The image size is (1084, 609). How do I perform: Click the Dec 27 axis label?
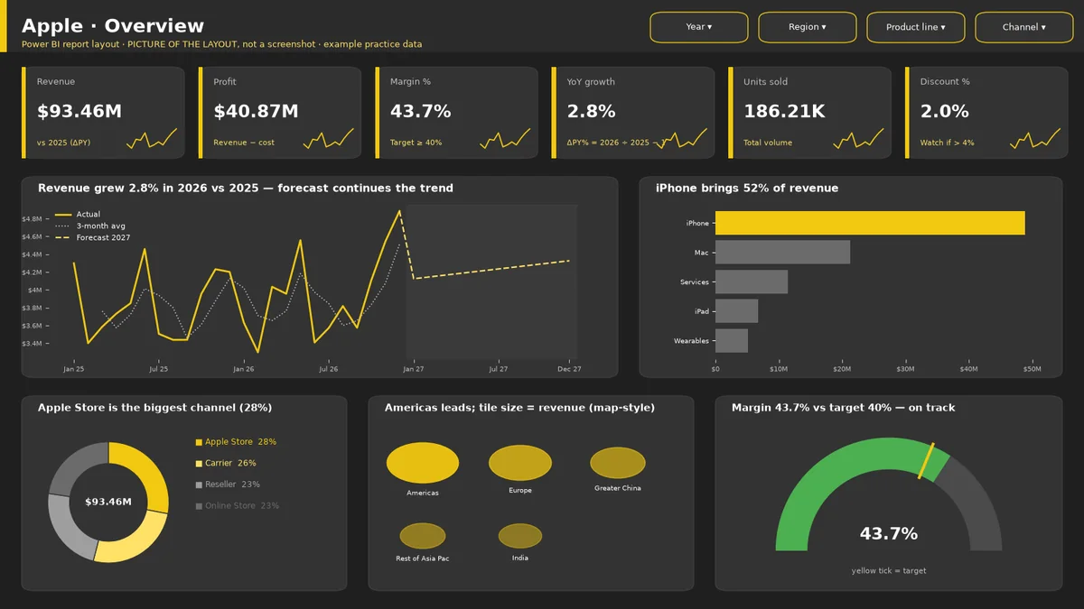click(x=569, y=369)
